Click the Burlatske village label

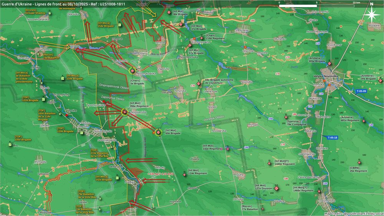[280, 39]
